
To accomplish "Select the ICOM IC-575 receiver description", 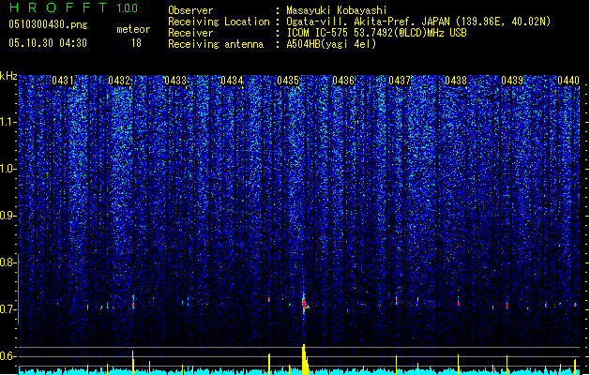I will pos(376,33).
